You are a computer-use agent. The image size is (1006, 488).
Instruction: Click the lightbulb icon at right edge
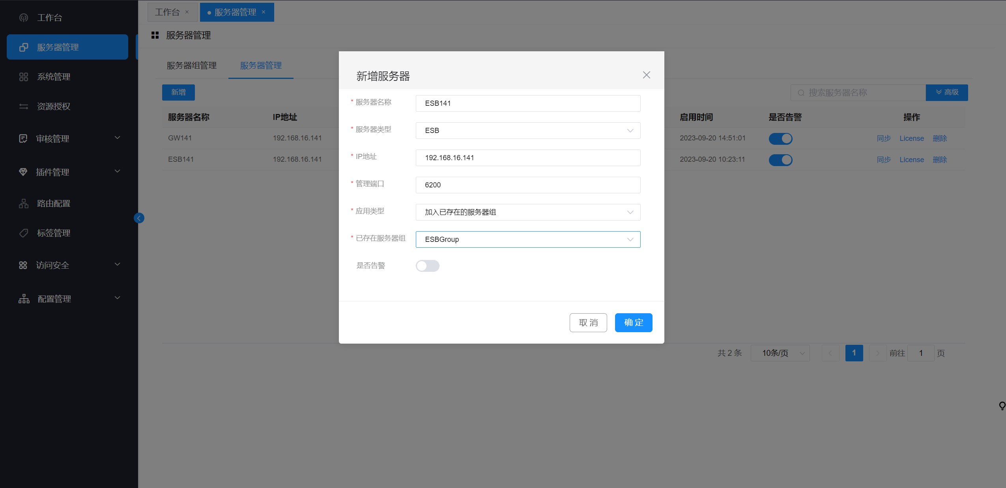click(1002, 406)
